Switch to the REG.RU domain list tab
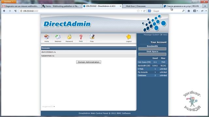Viewport: 209px width, 117px height. pyautogui.click(x=183, y=6)
